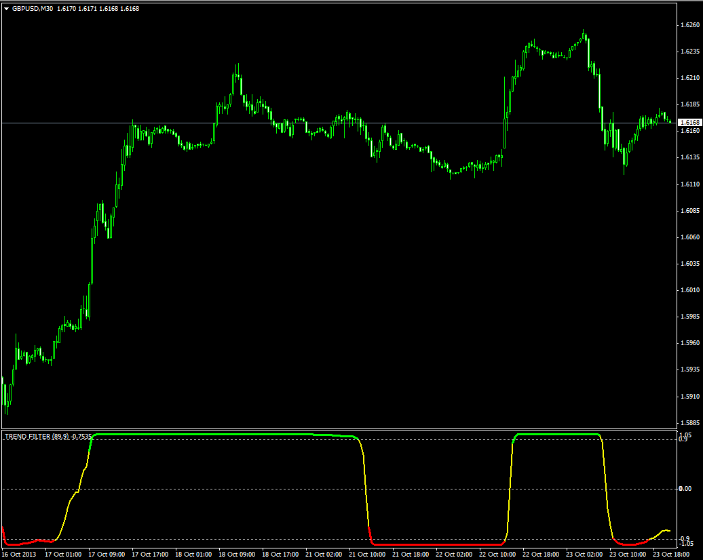Select the current price tag 1.6168
This screenshot has width=703, height=560.
coord(689,122)
